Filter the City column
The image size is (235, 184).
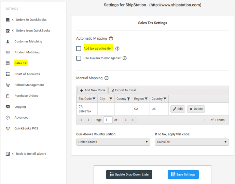pos(111,99)
